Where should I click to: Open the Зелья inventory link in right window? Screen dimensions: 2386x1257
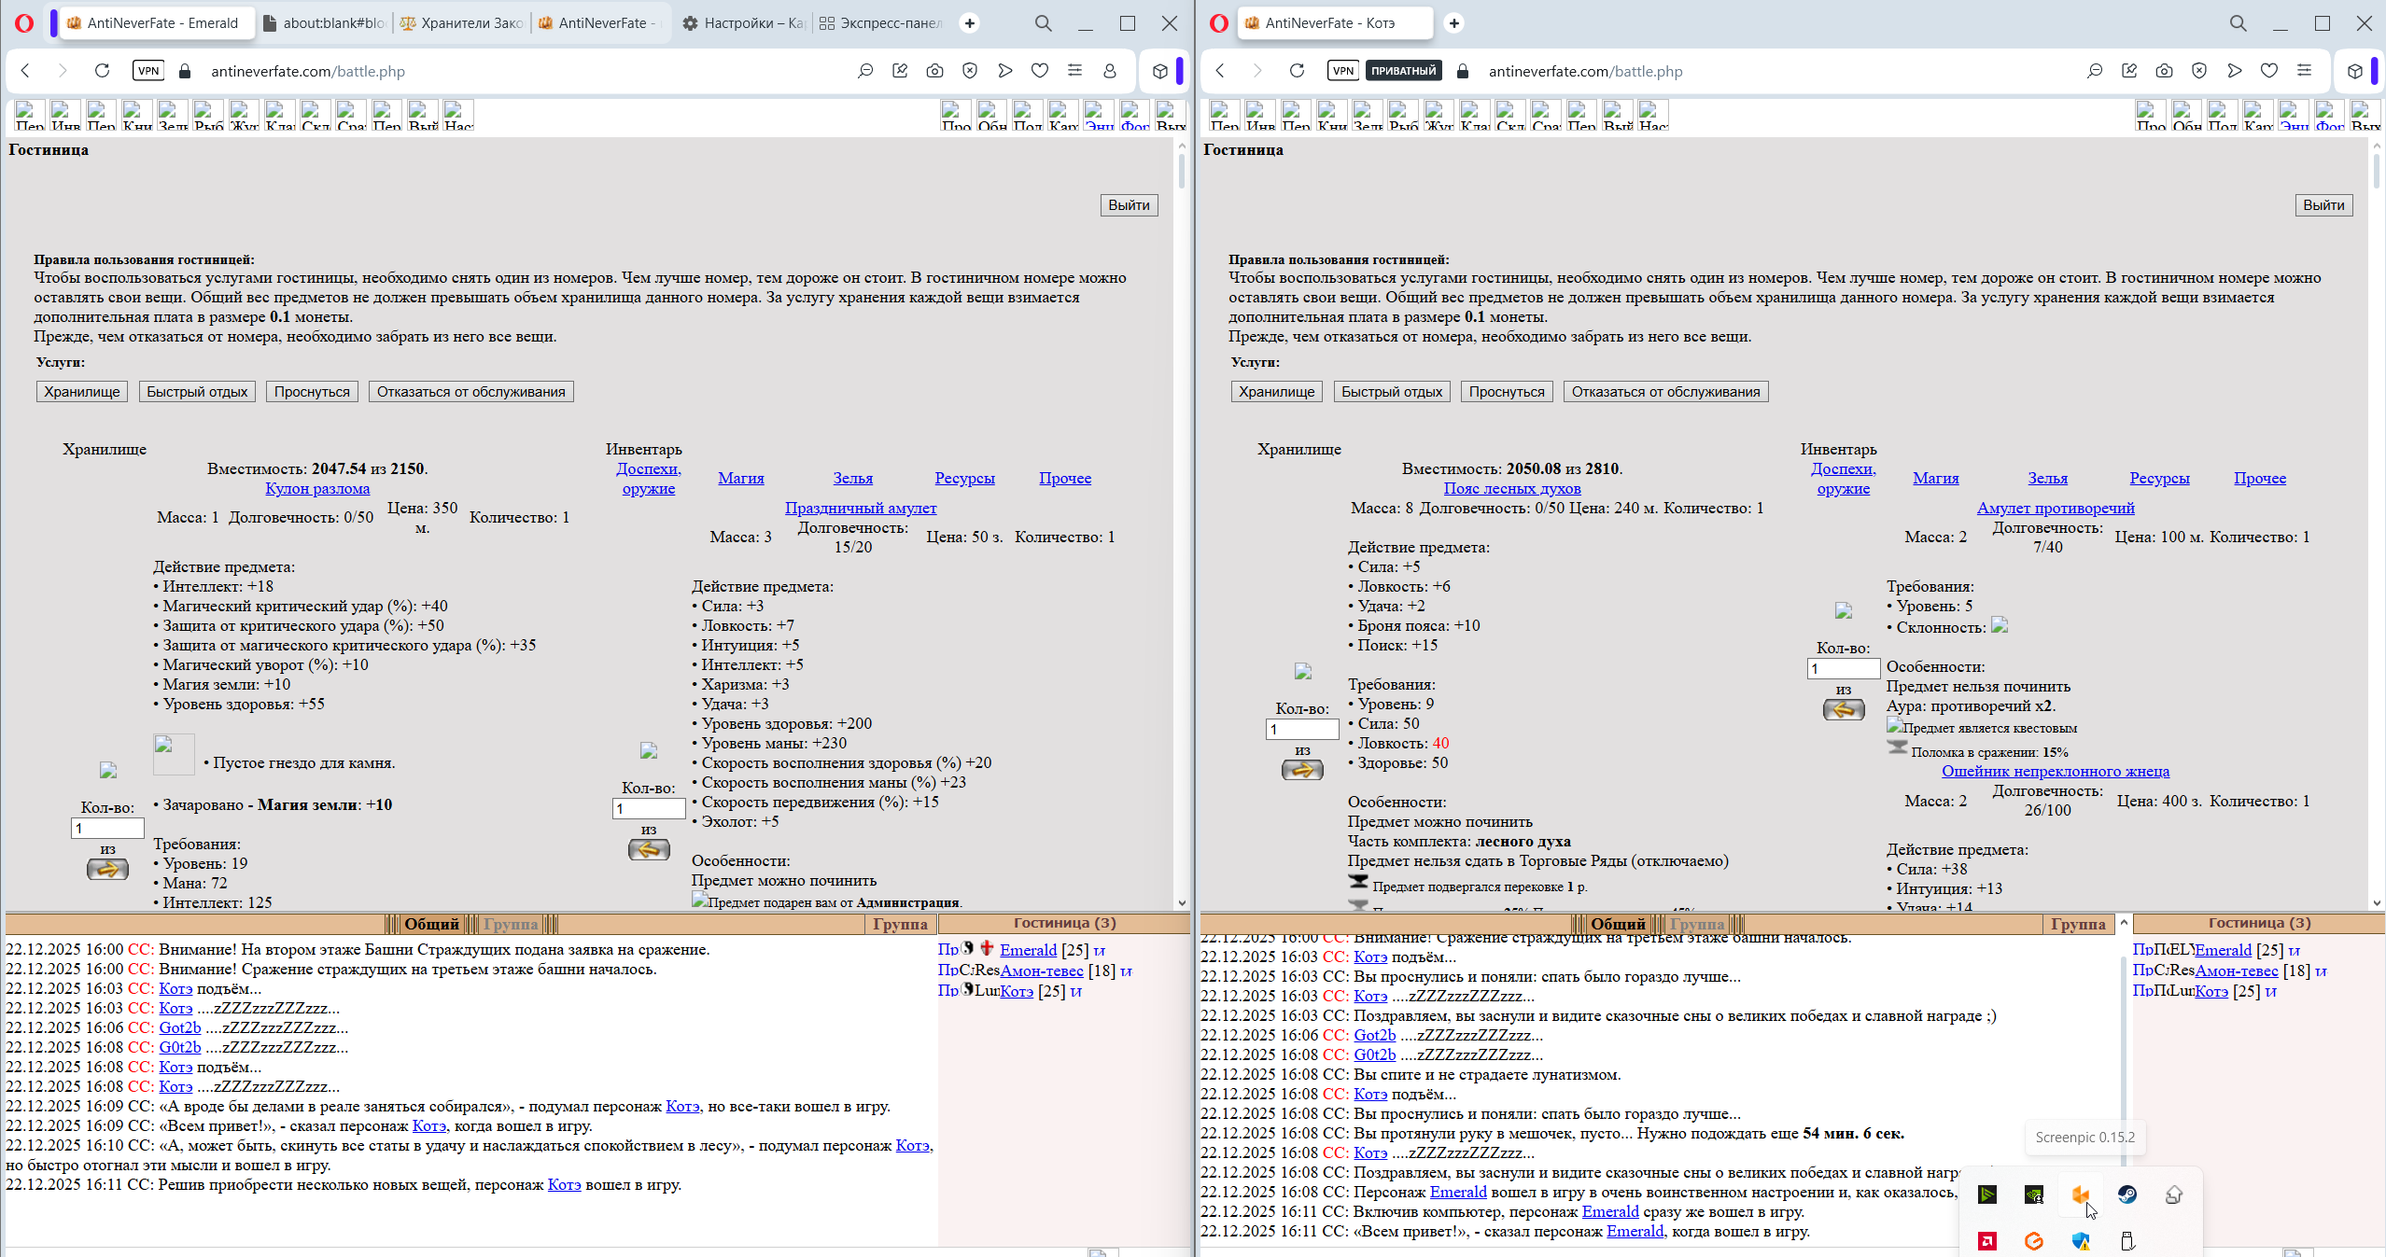(2047, 478)
